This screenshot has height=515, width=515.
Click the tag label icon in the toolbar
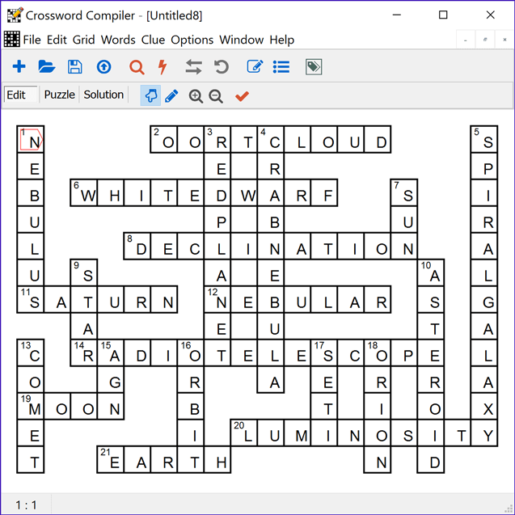(314, 67)
